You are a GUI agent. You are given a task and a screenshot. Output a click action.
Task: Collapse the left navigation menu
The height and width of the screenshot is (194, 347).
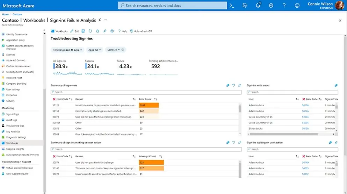click(44, 30)
